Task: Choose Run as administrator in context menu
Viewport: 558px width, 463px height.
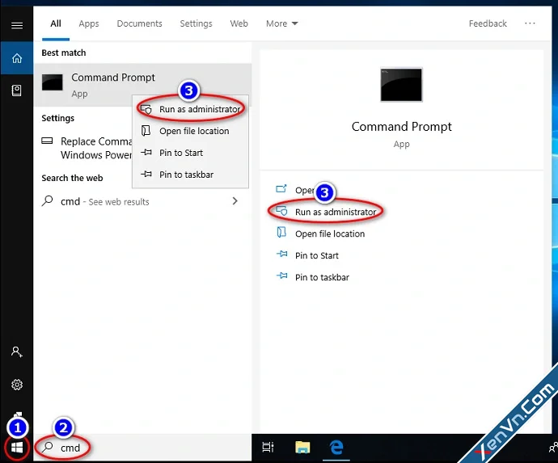Action: click(190, 109)
